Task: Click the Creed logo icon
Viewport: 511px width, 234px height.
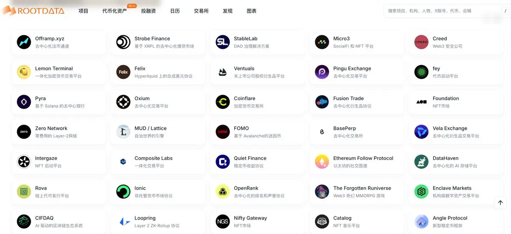Action: pyautogui.click(x=422, y=42)
